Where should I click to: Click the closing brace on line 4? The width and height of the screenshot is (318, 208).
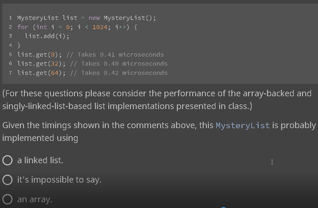point(19,45)
